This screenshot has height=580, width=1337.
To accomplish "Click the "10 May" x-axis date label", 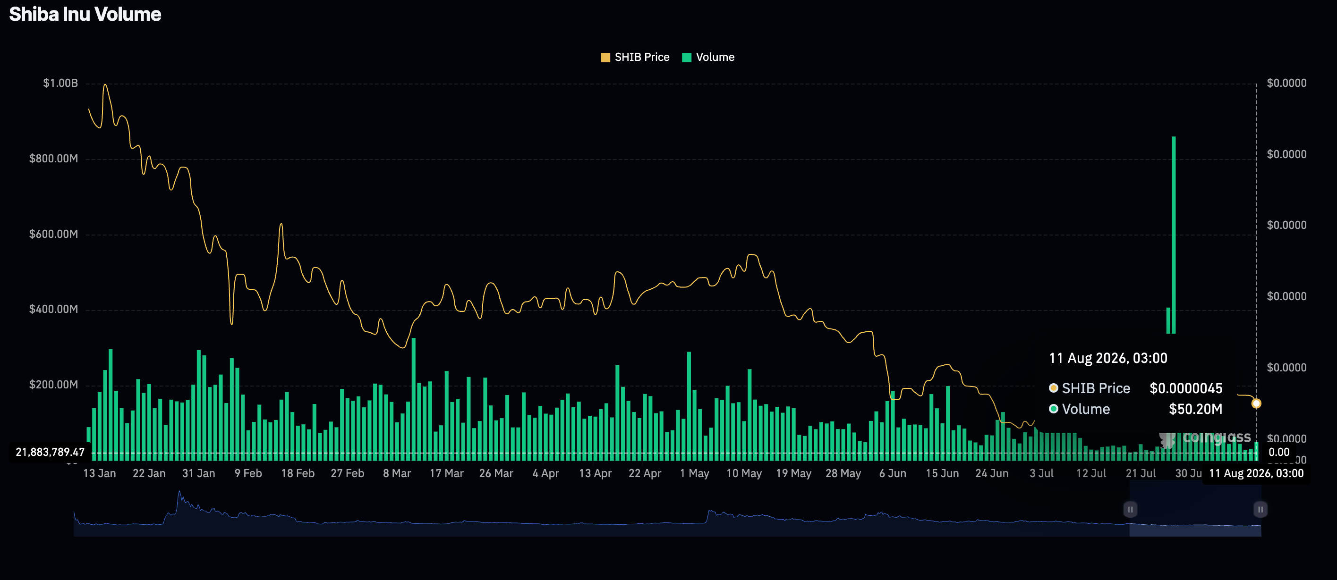I will [744, 473].
